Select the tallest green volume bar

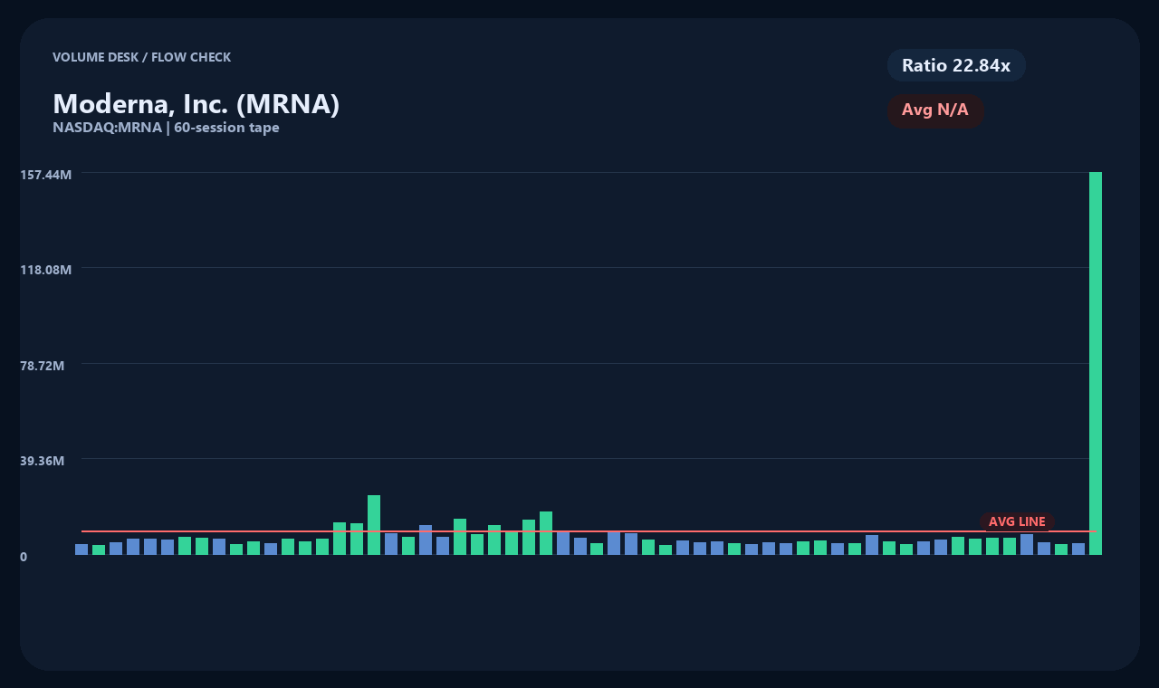coord(1096,363)
